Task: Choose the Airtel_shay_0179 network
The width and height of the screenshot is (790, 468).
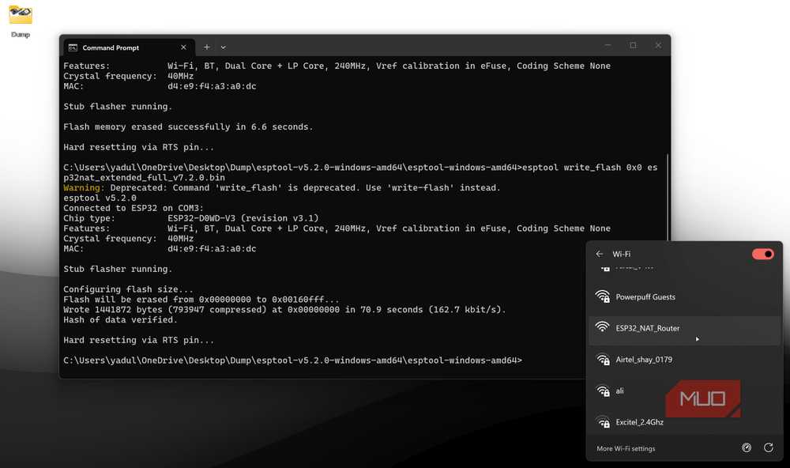Action: [684, 360]
